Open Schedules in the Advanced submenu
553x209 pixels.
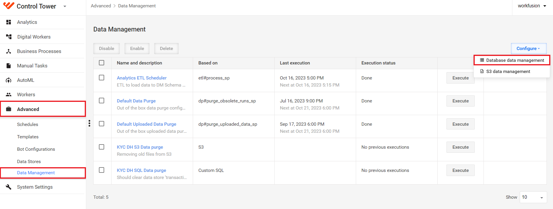(x=28, y=124)
